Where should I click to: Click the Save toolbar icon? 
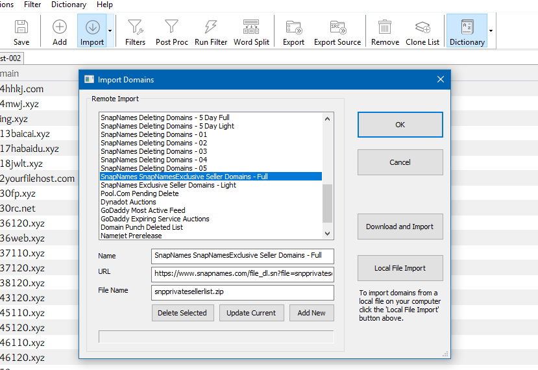pos(21,27)
